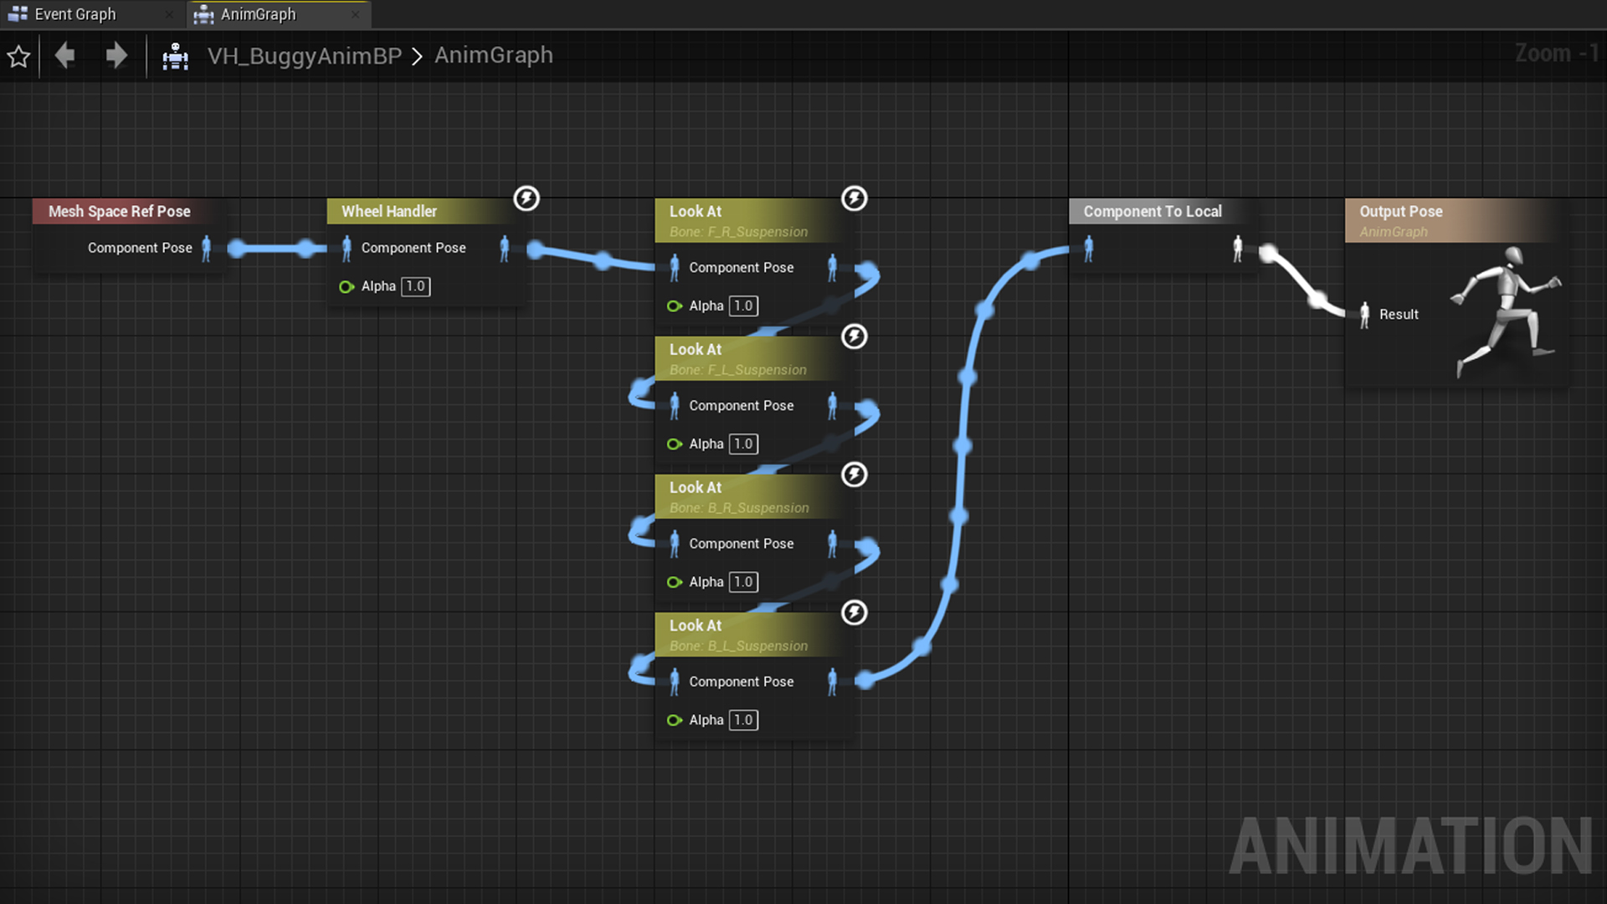Go forward with the right arrow
Screen dimensions: 1607x904
coord(116,56)
